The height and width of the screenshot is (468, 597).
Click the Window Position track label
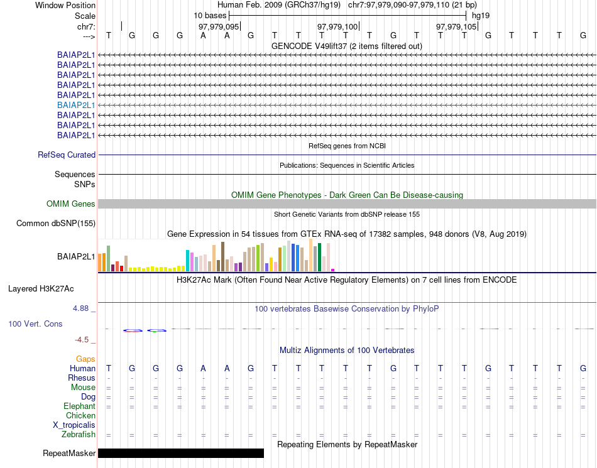[x=65, y=5]
